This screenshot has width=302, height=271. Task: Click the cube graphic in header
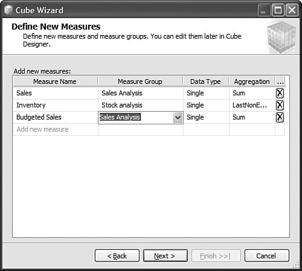coord(281,37)
